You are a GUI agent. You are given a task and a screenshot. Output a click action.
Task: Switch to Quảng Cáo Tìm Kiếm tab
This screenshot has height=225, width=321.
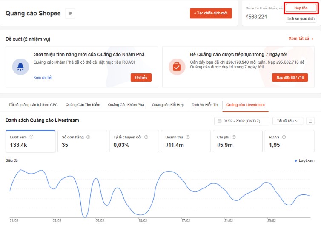[x=83, y=105]
